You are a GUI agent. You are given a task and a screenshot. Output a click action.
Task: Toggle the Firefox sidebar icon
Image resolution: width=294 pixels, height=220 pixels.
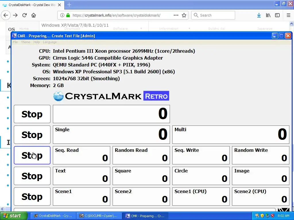point(277,15)
